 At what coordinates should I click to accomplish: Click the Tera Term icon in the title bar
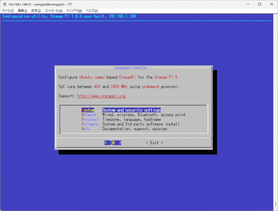coord(5,4)
